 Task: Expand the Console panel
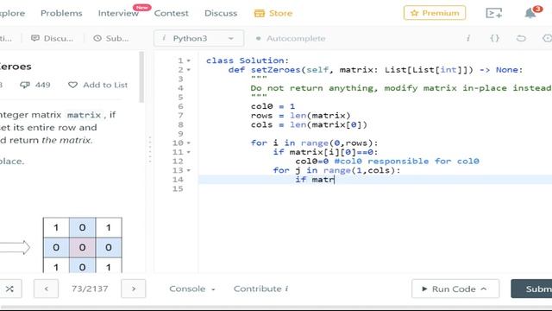[x=192, y=289]
